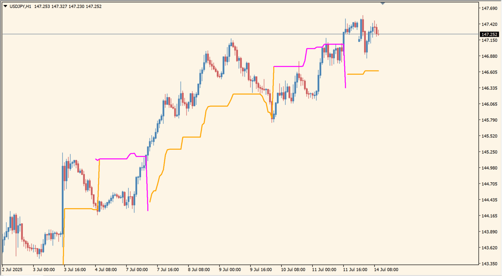Screen dimensions: 502x276
Task: Click the 2 Jul 2025 date label
Action: 13,269
